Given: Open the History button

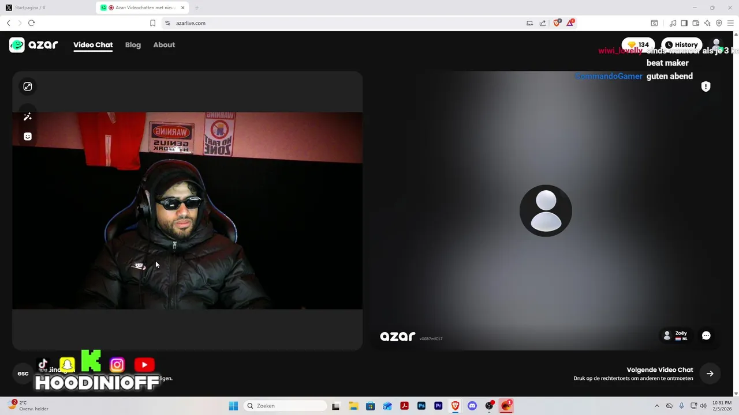Looking at the screenshot, I should tap(681, 45).
